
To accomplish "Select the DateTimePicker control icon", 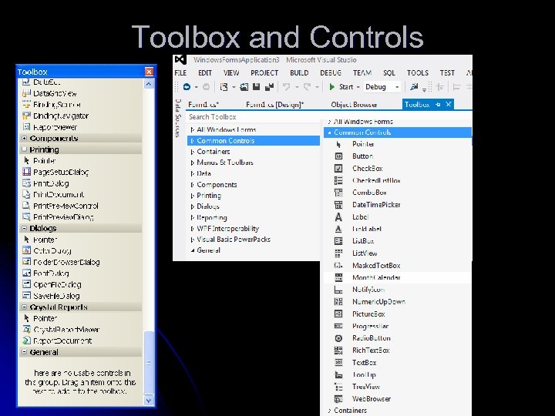I will click(338, 204).
